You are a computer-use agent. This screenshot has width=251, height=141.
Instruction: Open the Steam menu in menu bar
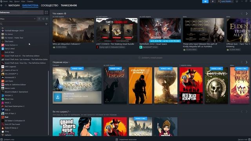[5, 1]
